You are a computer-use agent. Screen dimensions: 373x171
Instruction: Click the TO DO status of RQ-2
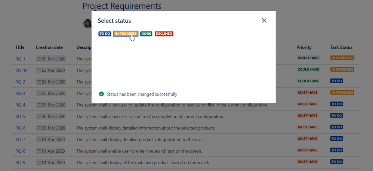[x=337, y=81]
